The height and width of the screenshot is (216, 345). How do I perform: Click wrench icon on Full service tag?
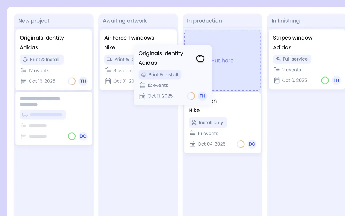pos(278,59)
